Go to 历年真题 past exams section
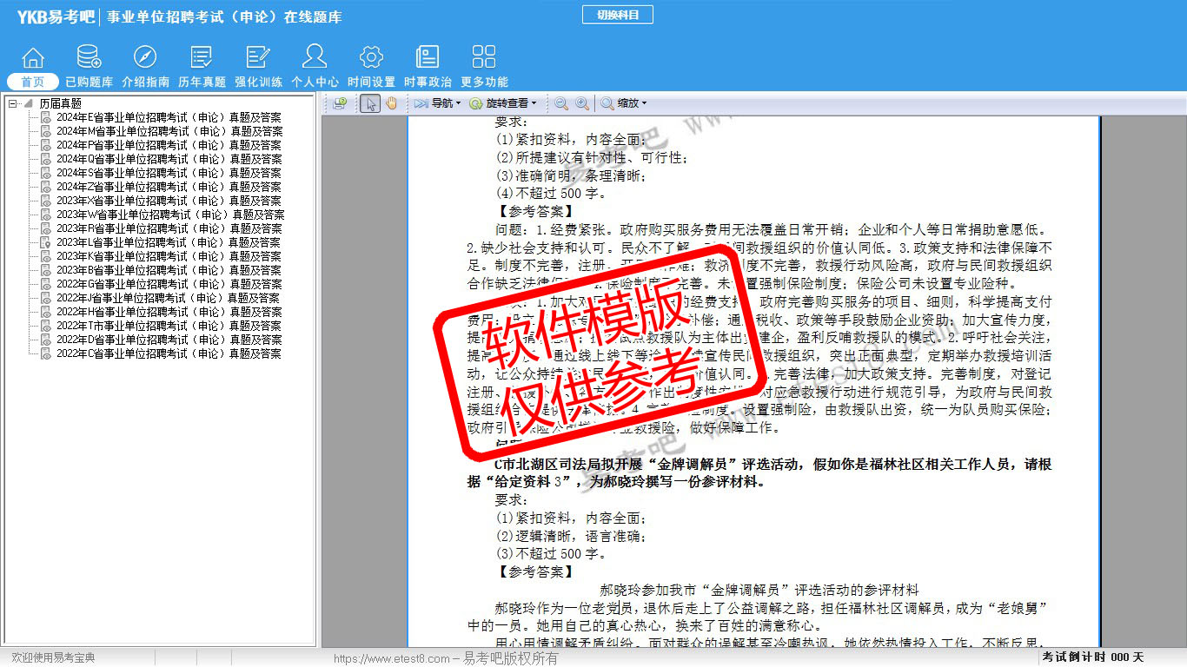This screenshot has width=1187, height=667. [x=202, y=66]
